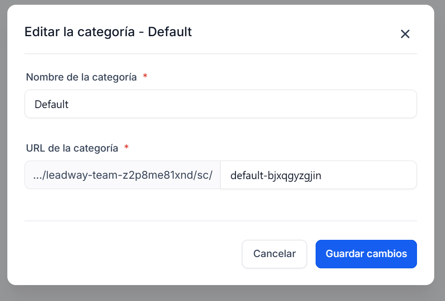Save with Guardar cambios button

[366, 254]
